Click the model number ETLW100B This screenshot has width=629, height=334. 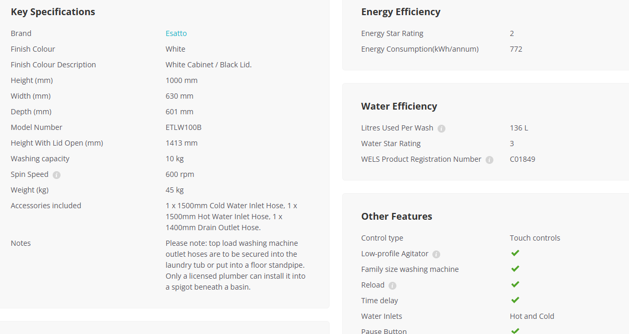point(184,127)
